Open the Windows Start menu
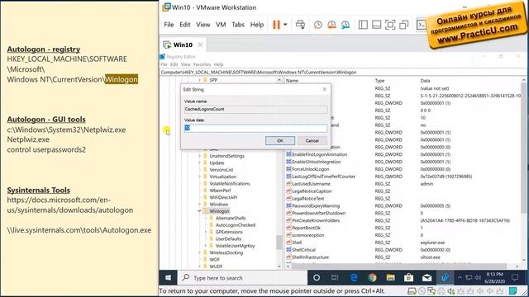 168,278
